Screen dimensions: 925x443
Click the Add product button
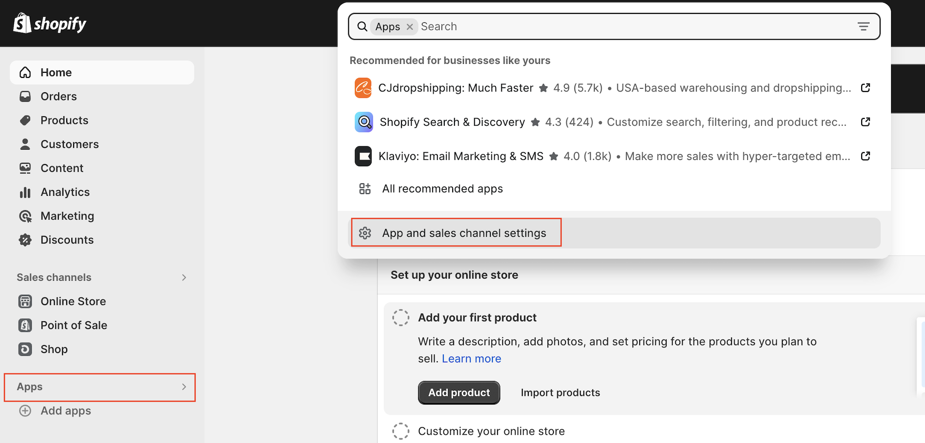pos(459,393)
